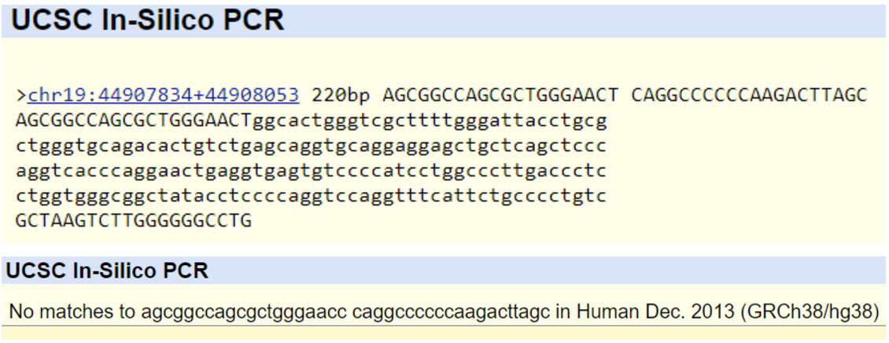Click the 'No matches to' message text
The width and height of the screenshot is (889, 343).
[72, 312]
